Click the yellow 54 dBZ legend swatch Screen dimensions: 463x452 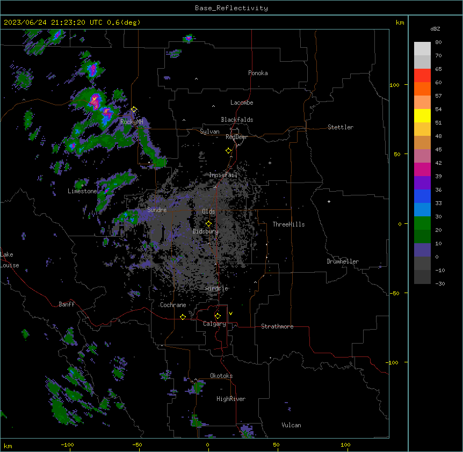pos(422,115)
